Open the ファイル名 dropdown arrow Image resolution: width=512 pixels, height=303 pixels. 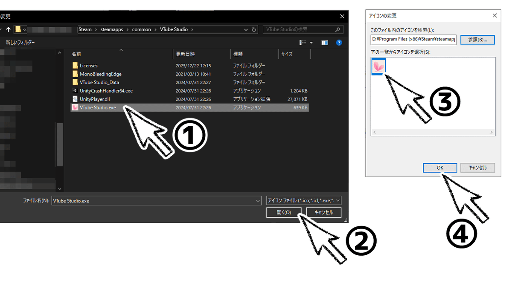[x=258, y=201]
